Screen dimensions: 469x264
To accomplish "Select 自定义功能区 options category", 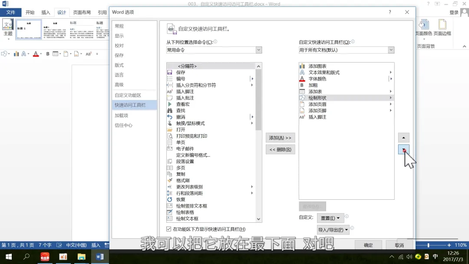I will point(134,95).
